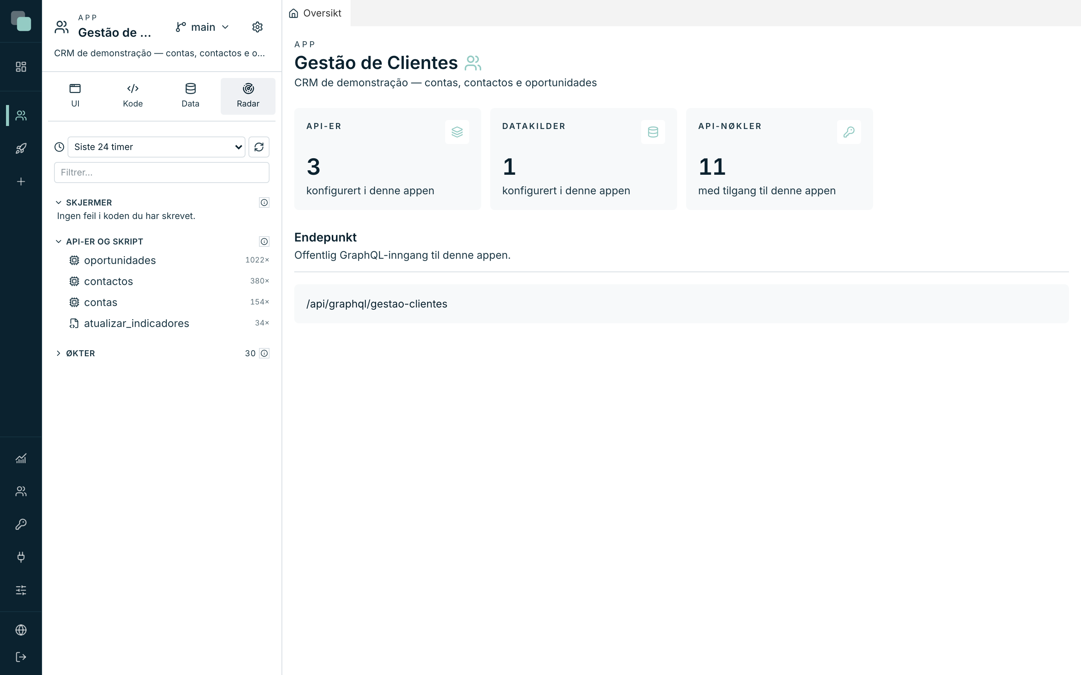The image size is (1081, 675).
Task: Click the 380× count for contactos
Action: pos(259,281)
